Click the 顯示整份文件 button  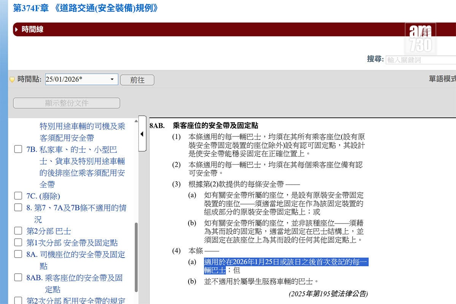pos(66,103)
